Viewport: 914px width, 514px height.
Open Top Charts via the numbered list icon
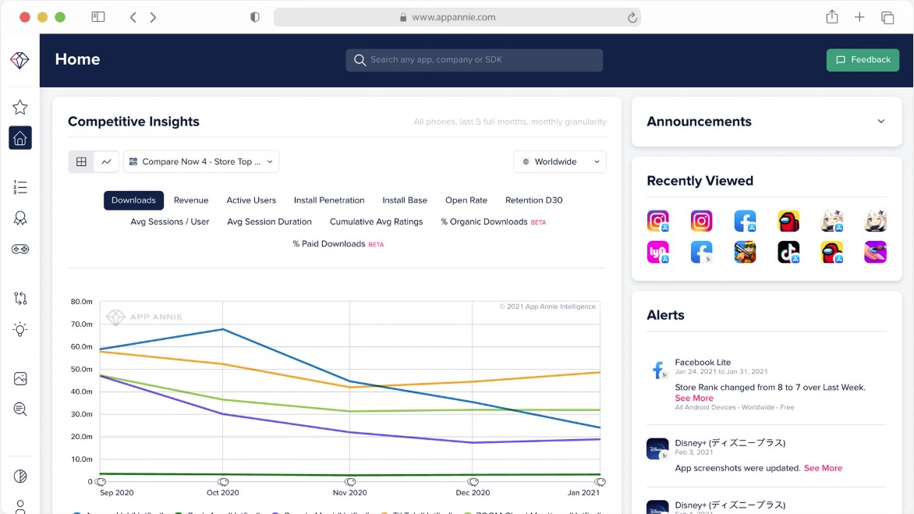20,187
